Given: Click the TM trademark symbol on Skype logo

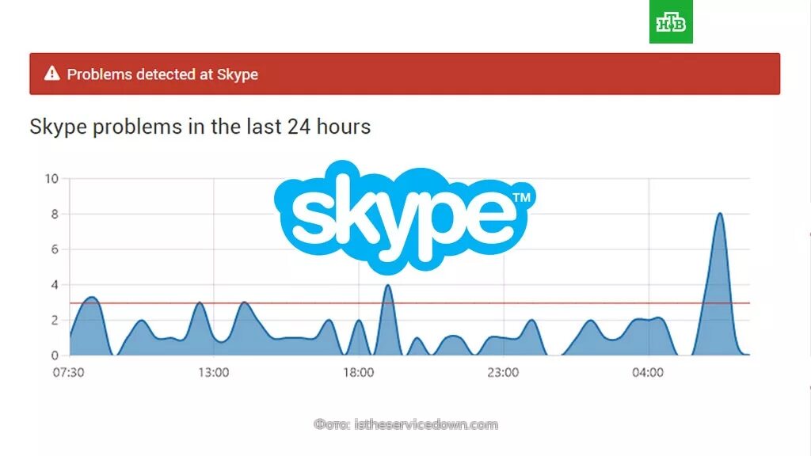Looking at the screenshot, I should (521, 197).
